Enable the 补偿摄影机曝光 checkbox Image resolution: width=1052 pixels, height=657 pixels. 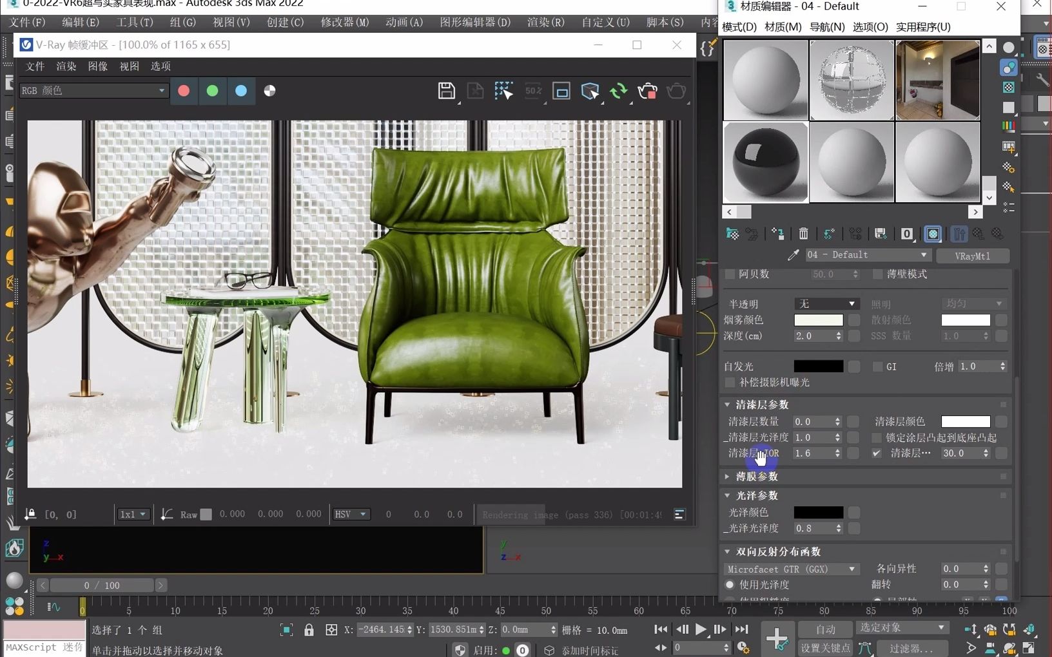[x=730, y=383]
